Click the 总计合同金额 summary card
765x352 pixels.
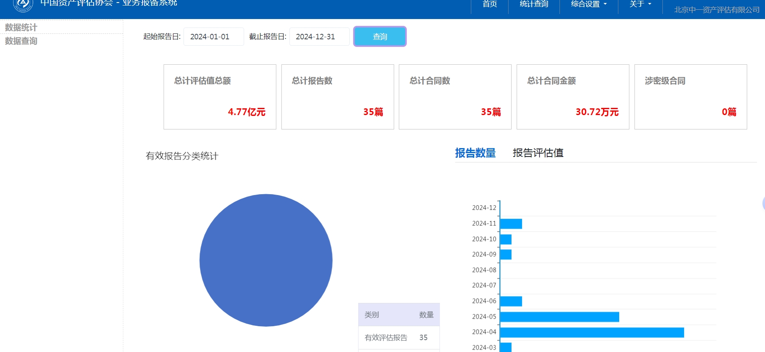tap(573, 97)
